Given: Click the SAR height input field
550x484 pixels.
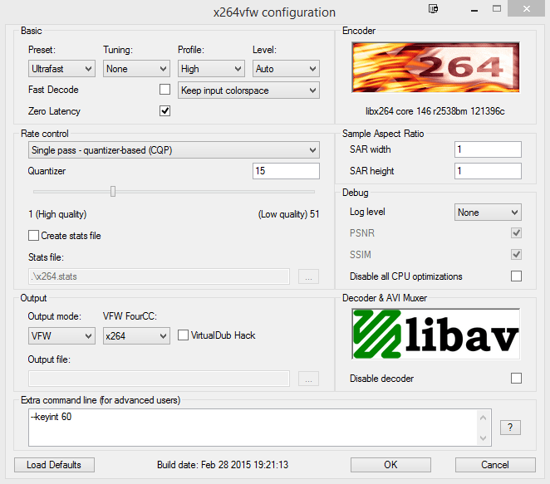Looking at the screenshot, I should (x=488, y=171).
